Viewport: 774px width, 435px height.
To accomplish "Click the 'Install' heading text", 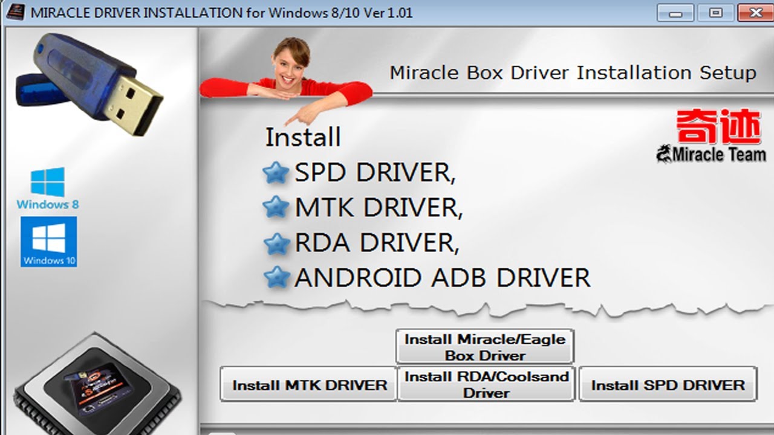I will [303, 138].
